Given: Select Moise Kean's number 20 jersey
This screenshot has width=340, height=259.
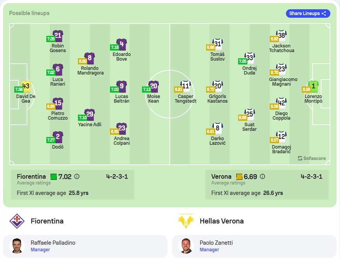Looking at the screenshot, I should [154, 86].
